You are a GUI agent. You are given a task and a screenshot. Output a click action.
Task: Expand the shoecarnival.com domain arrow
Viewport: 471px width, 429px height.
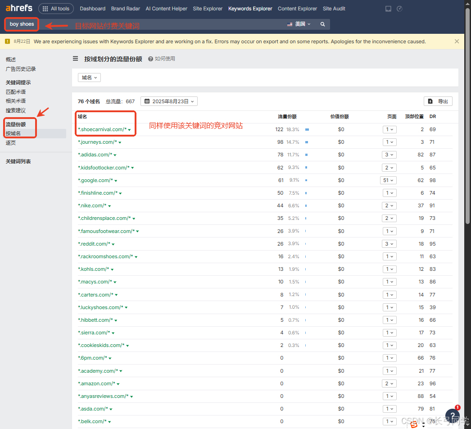pyautogui.click(x=130, y=130)
